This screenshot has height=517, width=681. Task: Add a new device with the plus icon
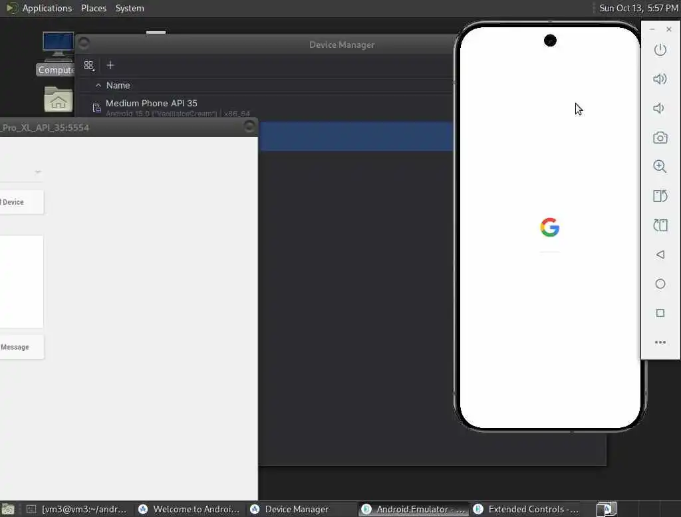pyautogui.click(x=110, y=65)
